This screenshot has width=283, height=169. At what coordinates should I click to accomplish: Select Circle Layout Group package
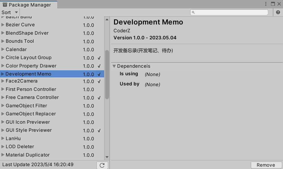click(52, 58)
